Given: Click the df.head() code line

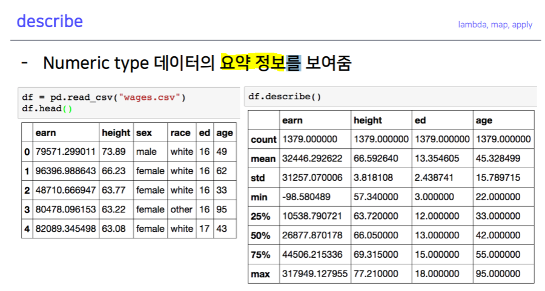Looking at the screenshot, I should click(x=47, y=109).
